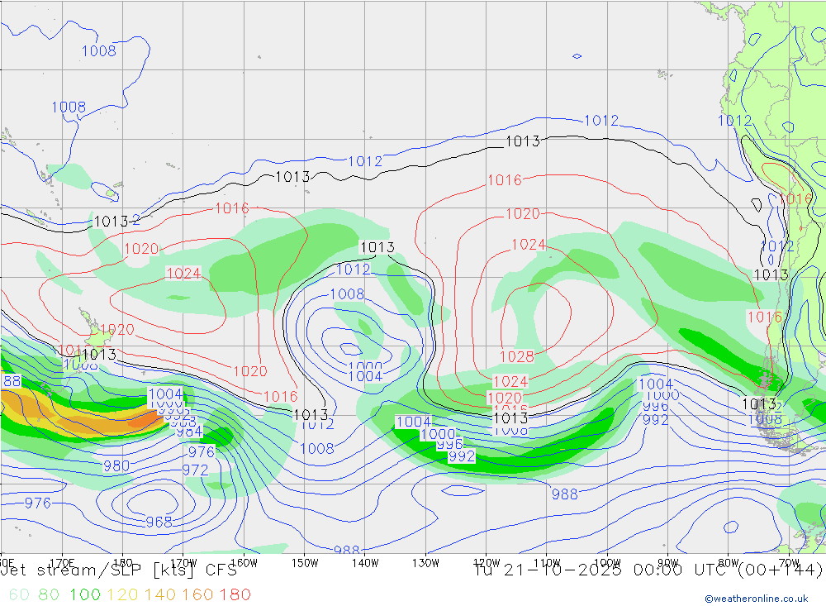Click the forecast date 21-10-2025 text
826x606 pixels.
click(x=563, y=570)
